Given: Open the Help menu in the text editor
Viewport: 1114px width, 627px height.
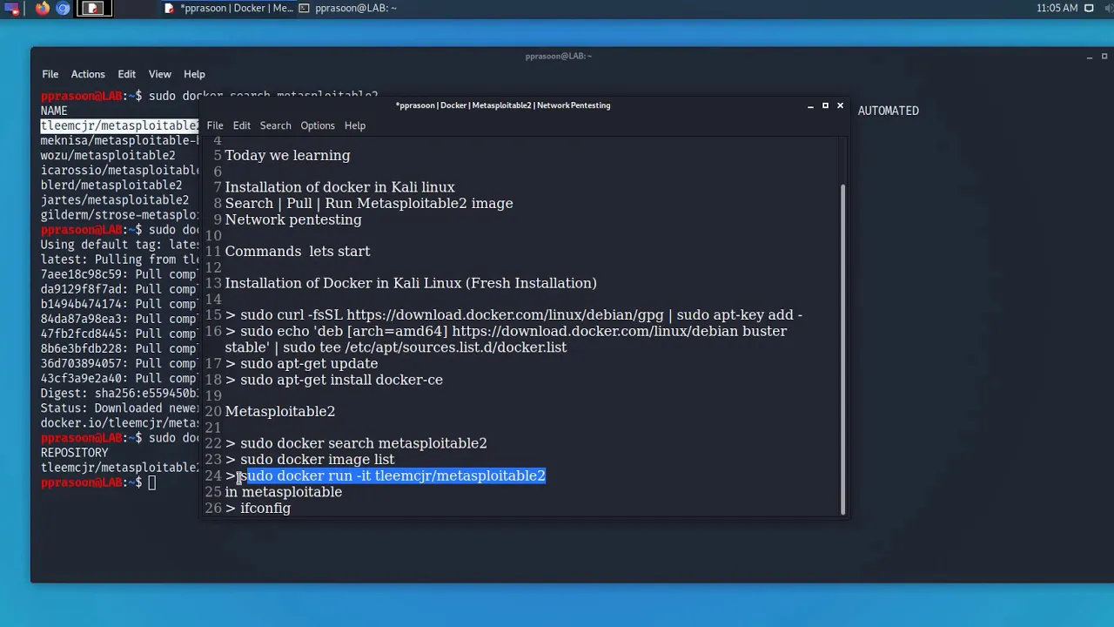Looking at the screenshot, I should click(x=355, y=125).
